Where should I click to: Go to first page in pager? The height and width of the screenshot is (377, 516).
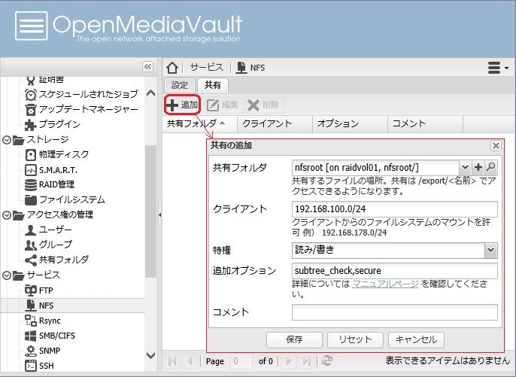pyautogui.click(x=171, y=361)
